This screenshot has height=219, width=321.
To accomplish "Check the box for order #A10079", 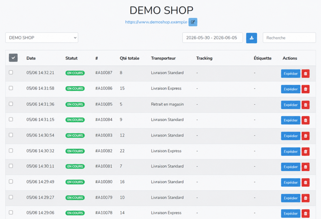I will click(x=11, y=197).
